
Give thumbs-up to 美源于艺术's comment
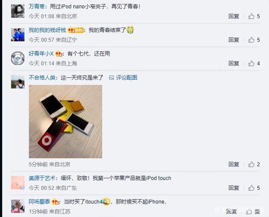[251, 188]
